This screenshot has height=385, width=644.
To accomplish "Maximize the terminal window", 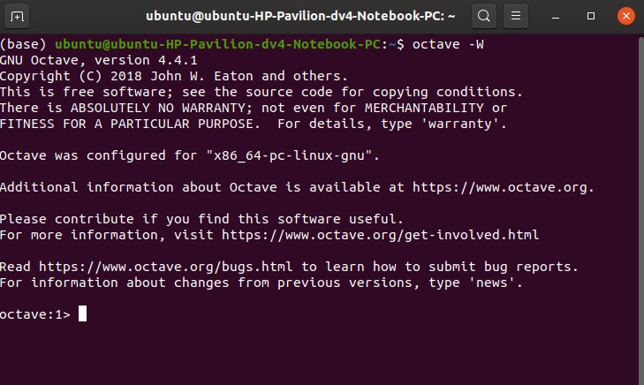I will 591,16.
